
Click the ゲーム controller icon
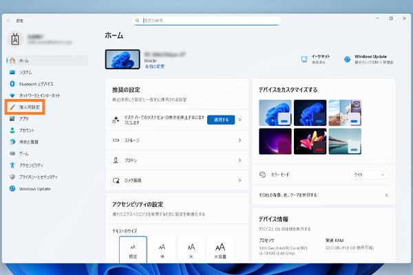click(x=12, y=153)
